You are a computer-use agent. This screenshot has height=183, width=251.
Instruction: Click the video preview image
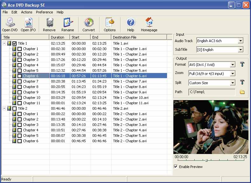point(211,127)
